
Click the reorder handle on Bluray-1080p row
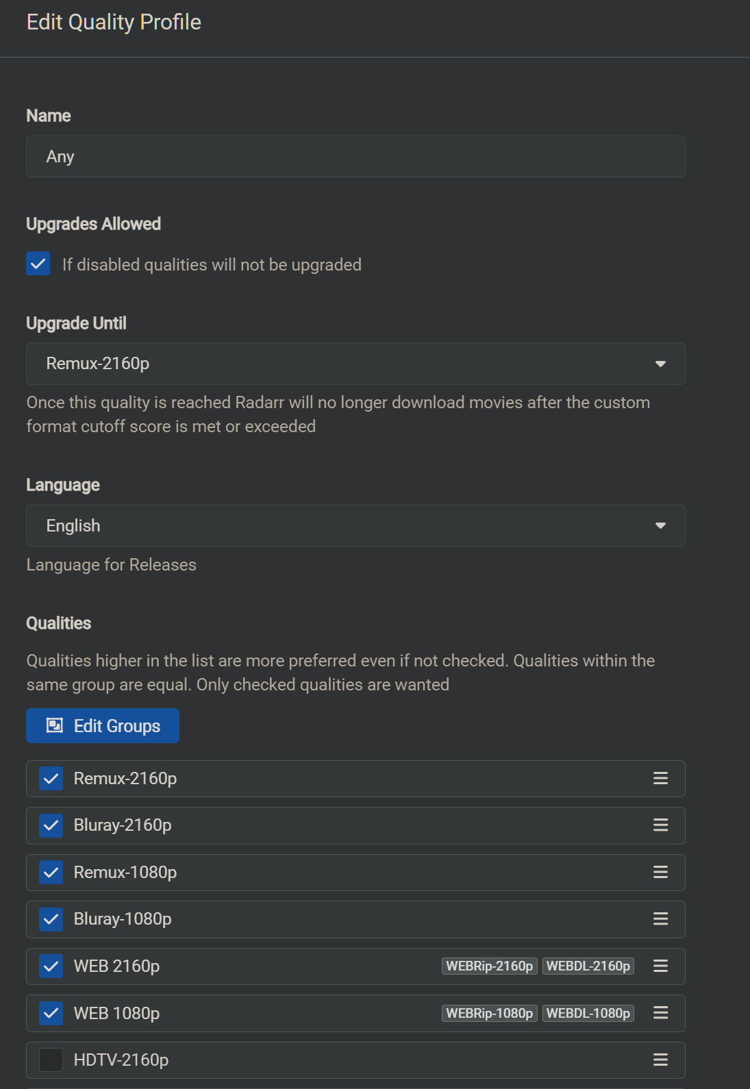[x=660, y=919]
